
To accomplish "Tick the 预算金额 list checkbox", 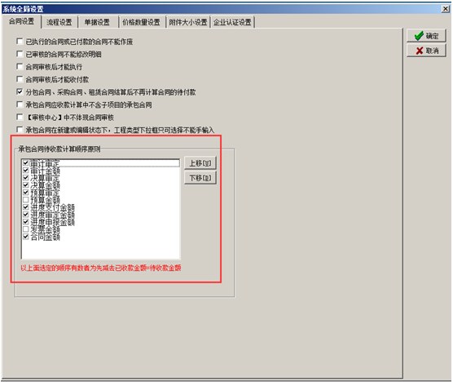I will tap(26, 200).
